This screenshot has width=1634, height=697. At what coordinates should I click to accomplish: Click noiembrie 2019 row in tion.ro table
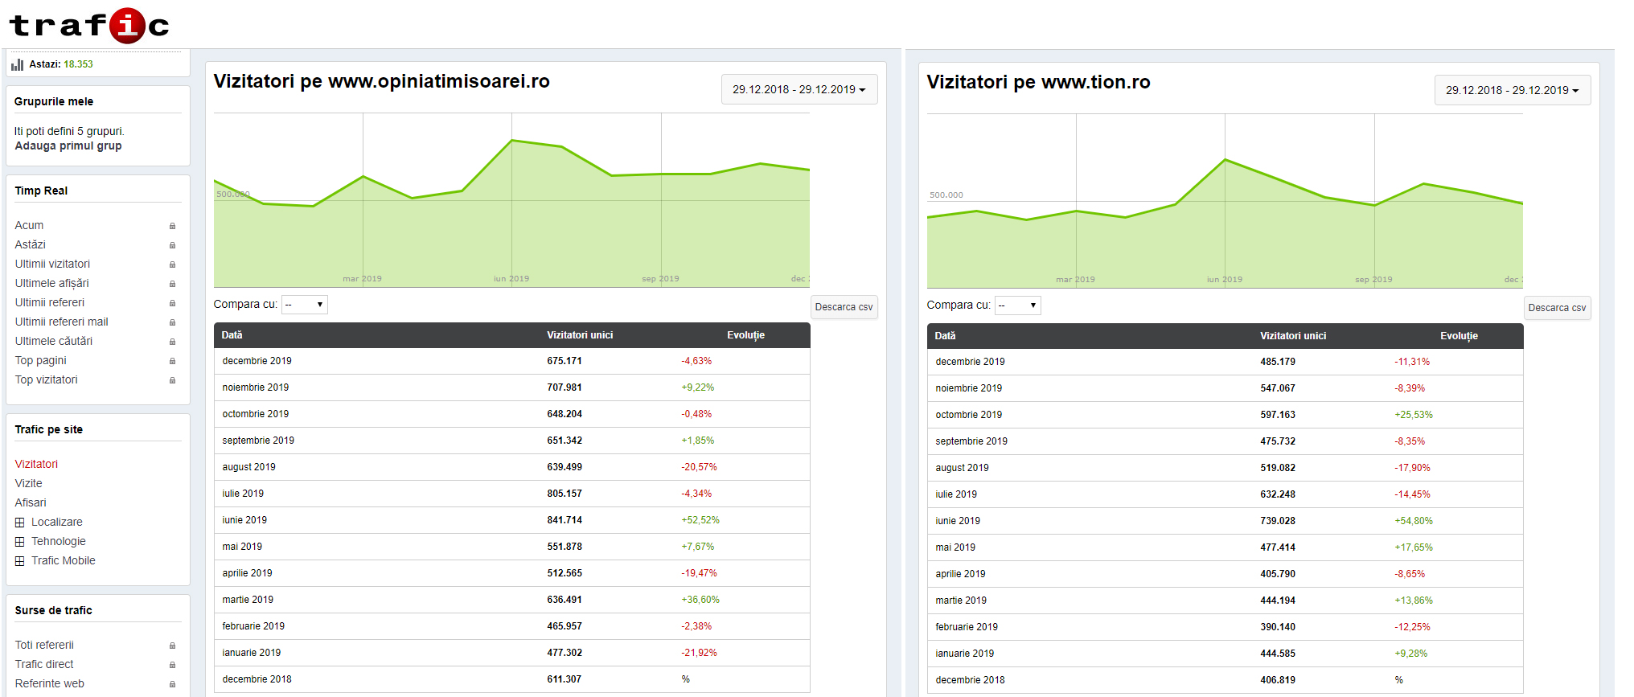pos(1225,388)
